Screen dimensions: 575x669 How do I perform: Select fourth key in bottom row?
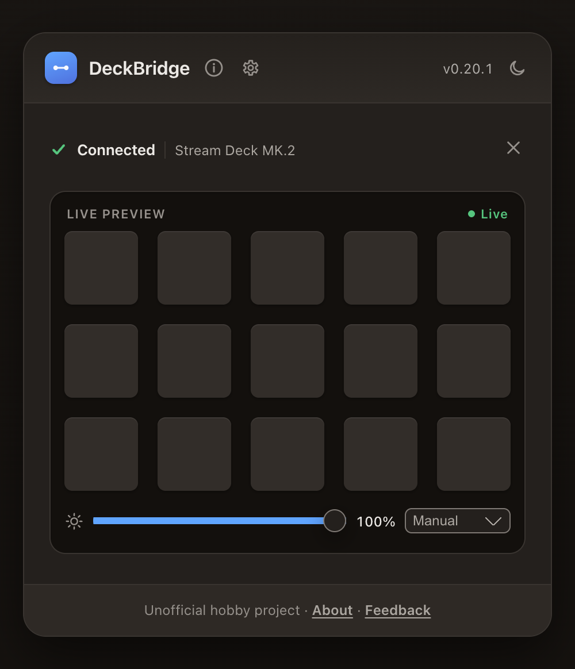tap(380, 454)
